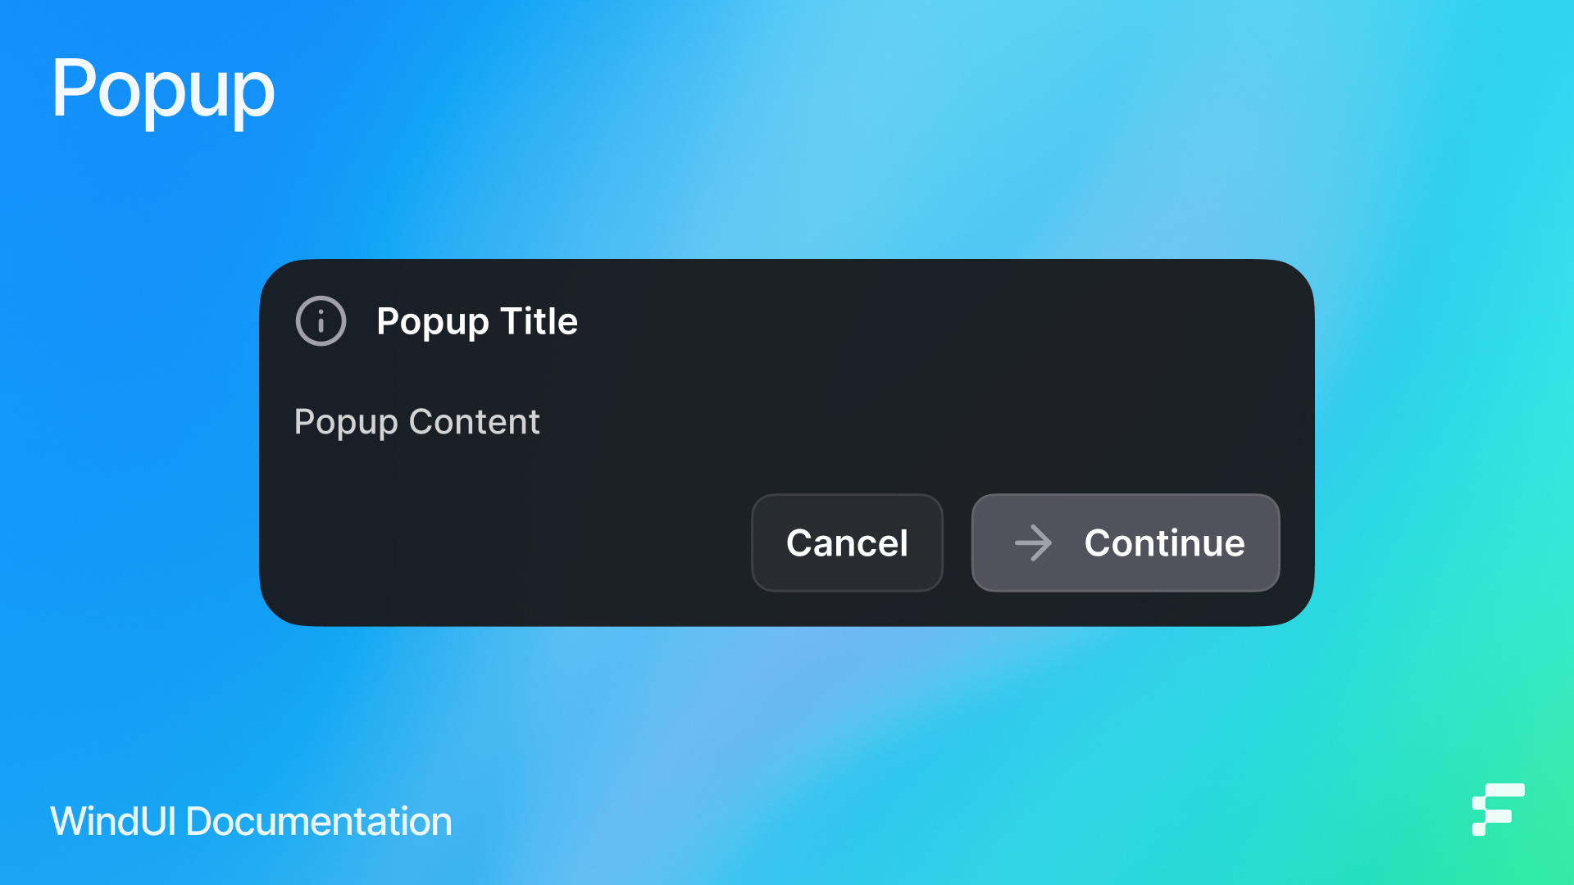Click the "WindUI Documentation" footer text
This screenshot has width=1574, height=885.
251,821
